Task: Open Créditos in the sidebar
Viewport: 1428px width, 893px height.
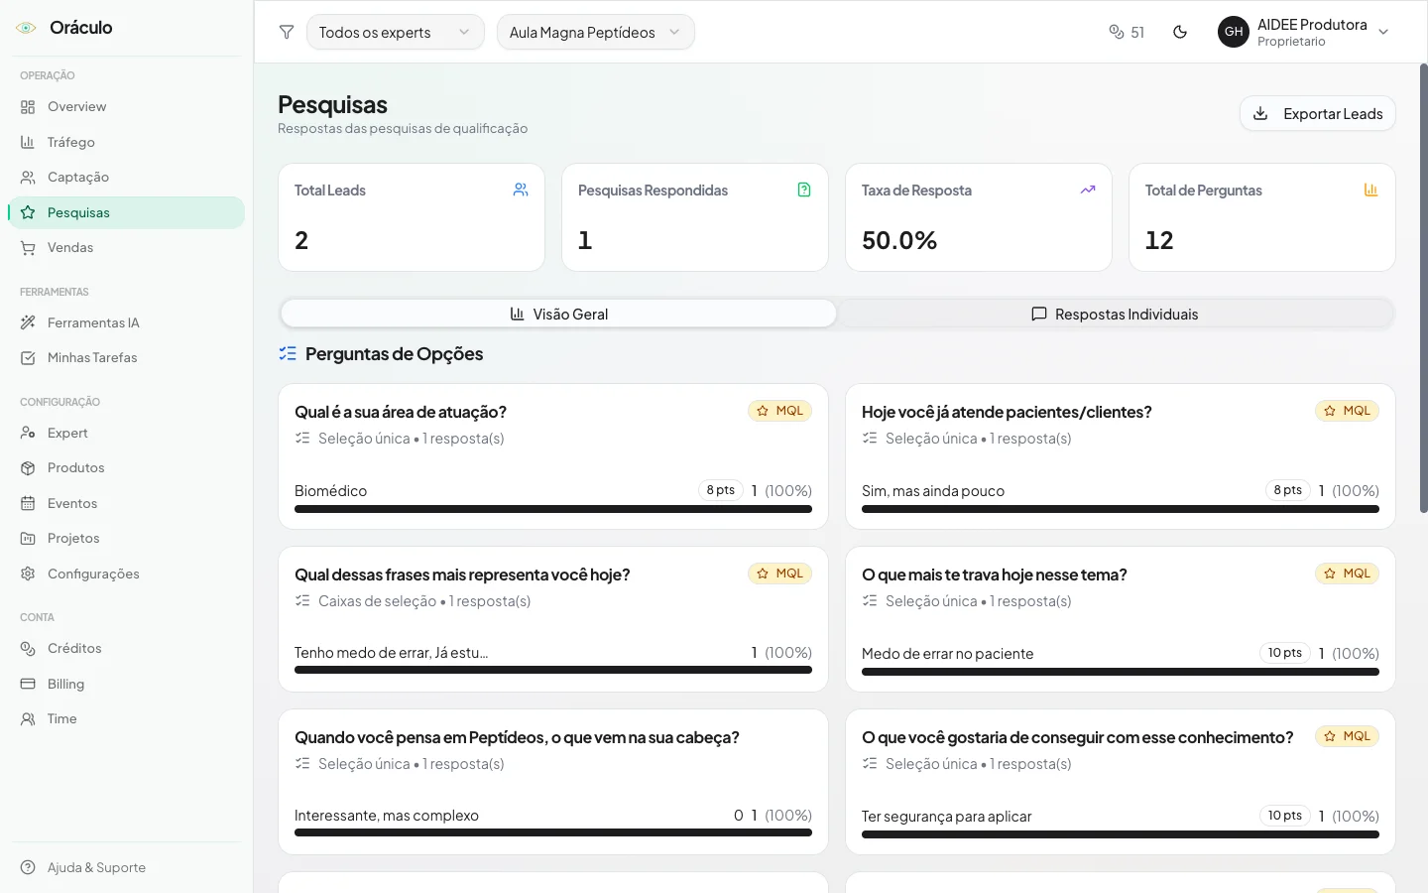Action: pyautogui.click(x=126, y=649)
